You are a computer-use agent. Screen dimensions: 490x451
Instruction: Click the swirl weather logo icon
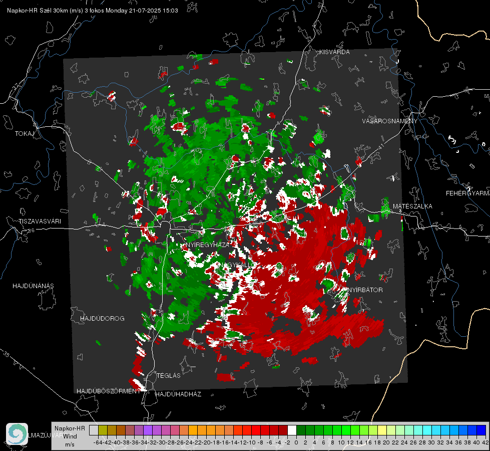(17, 434)
